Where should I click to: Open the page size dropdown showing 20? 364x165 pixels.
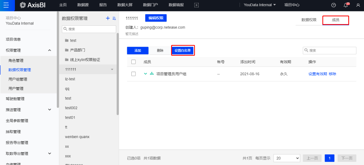(x=287, y=158)
